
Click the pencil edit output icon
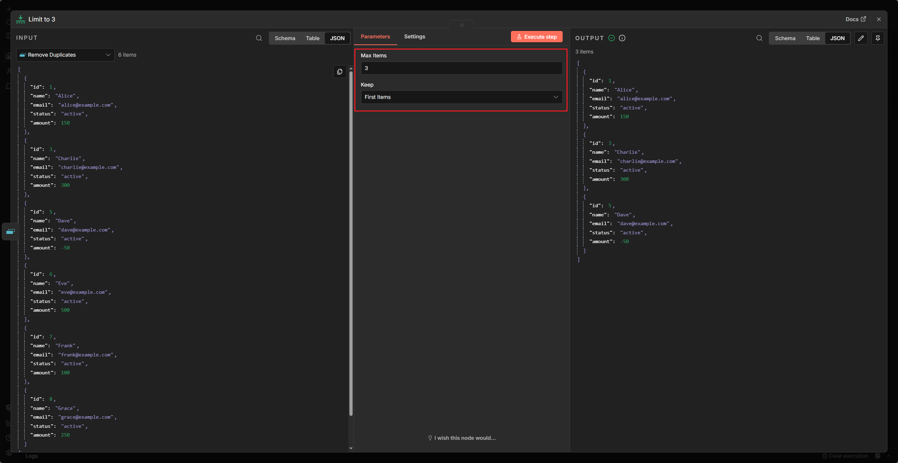click(x=861, y=38)
